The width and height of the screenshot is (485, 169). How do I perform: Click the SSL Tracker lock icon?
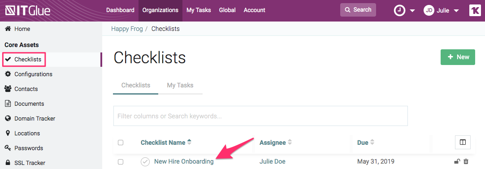click(8, 163)
